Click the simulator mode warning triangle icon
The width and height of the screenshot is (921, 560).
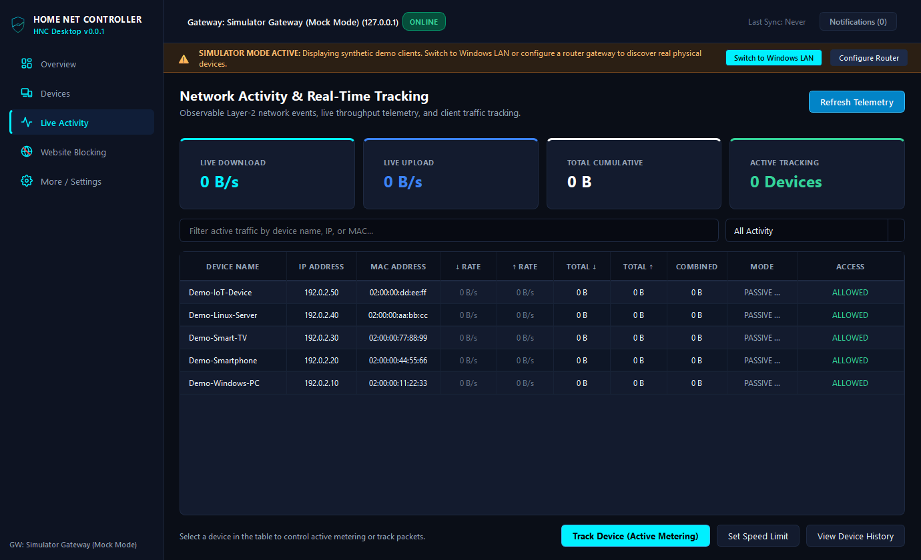184,59
